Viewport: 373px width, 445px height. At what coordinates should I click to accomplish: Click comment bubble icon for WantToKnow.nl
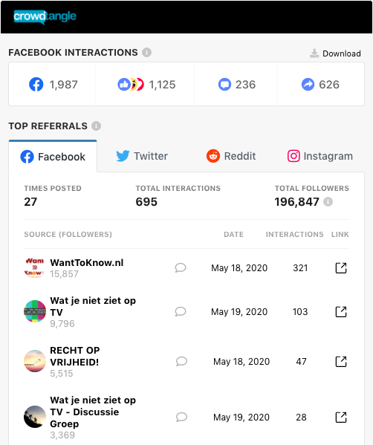click(x=181, y=267)
